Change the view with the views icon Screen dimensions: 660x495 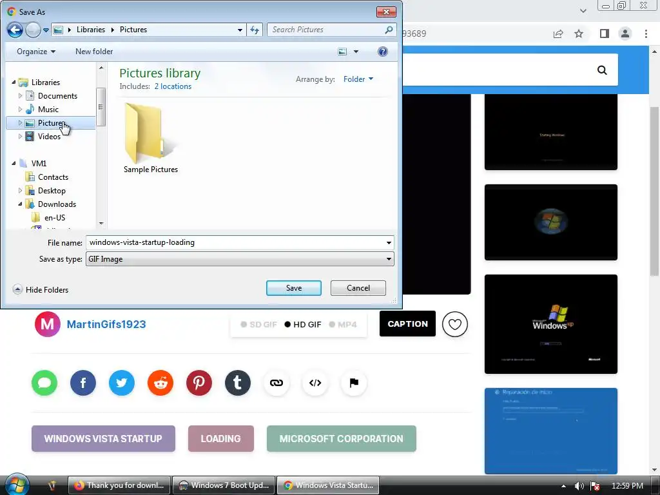click(343, 52)
